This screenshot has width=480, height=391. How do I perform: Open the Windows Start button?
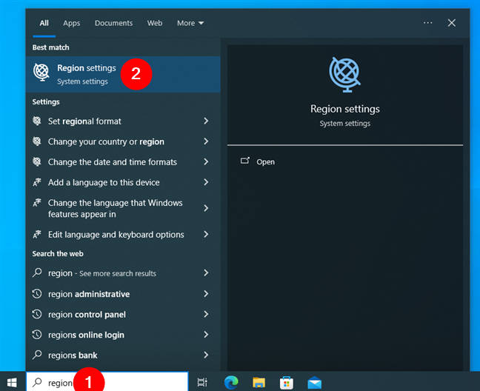click(12, 382)
